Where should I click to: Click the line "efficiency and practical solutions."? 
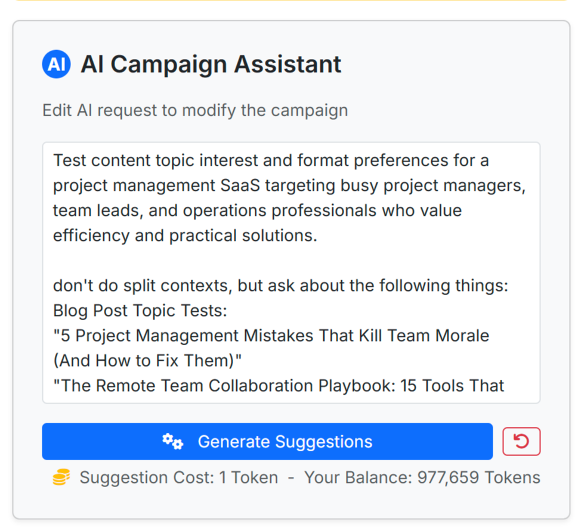185,235
